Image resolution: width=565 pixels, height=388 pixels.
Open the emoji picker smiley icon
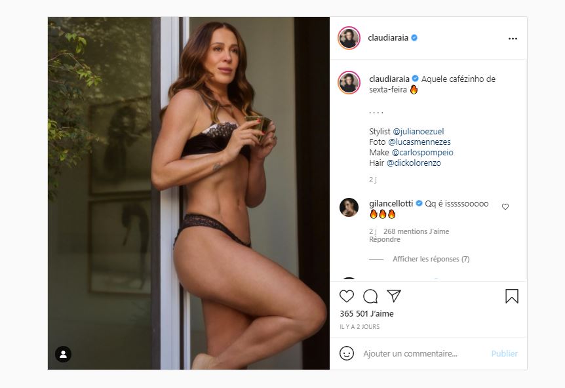(x=347, y=353)
